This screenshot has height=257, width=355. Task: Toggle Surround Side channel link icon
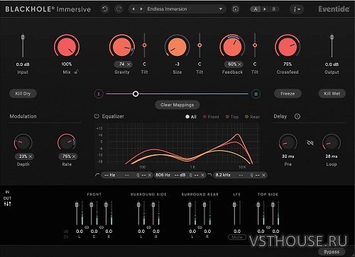point(148,227)
